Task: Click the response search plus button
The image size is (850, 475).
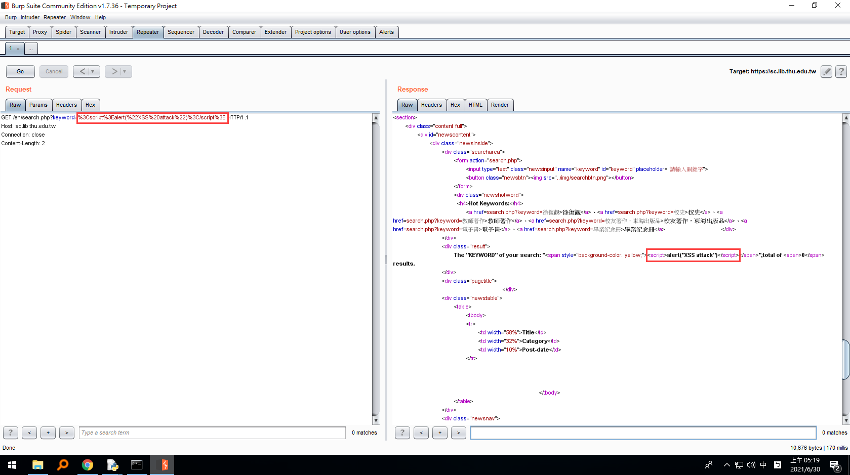Action: click(x=440, y=433)
